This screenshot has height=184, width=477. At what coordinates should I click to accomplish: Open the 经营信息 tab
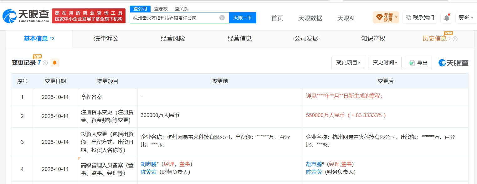pyautogui.click(x=240, y=39)
